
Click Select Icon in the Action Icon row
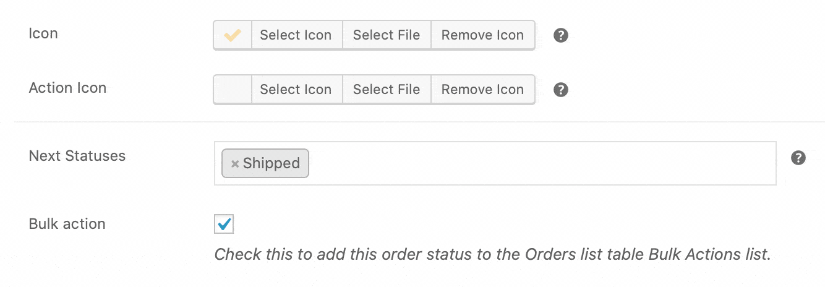point(296,90)
